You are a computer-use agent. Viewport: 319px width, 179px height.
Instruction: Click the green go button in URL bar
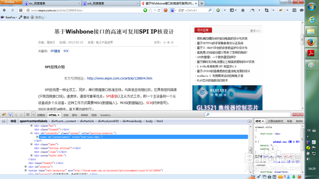point(145,10)
